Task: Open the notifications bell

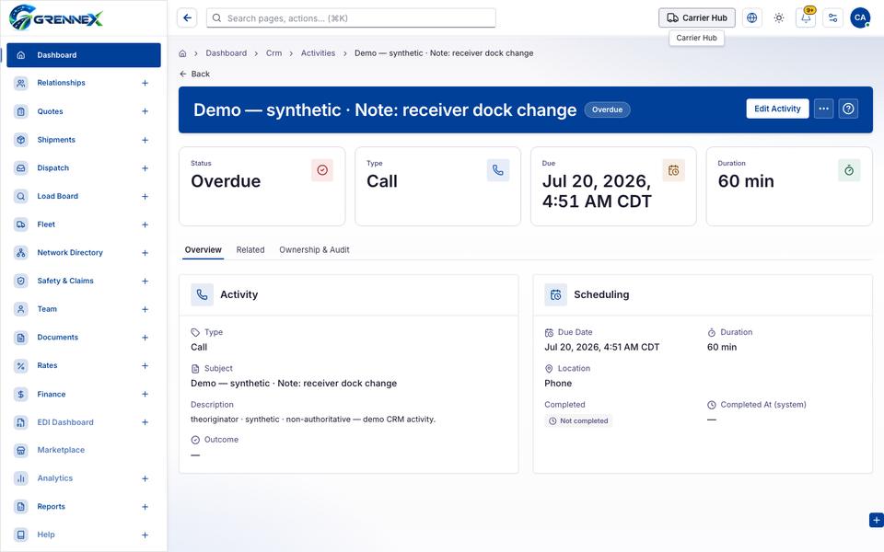Action: coord(806,18)
